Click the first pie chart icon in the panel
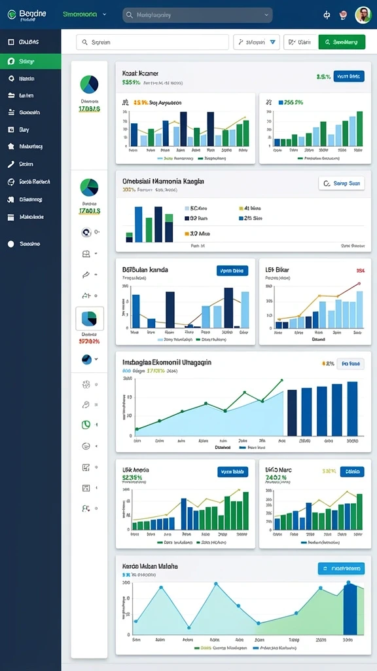Image resolution: width=377 pixels, height=671 pixels. 89,85
